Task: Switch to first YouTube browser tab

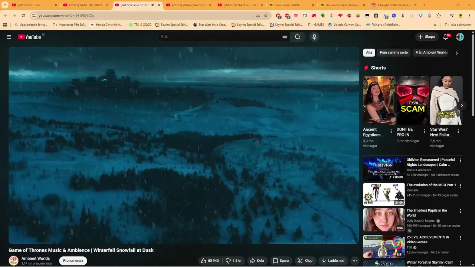Action: pyautogui.click(x=34, y=5)
